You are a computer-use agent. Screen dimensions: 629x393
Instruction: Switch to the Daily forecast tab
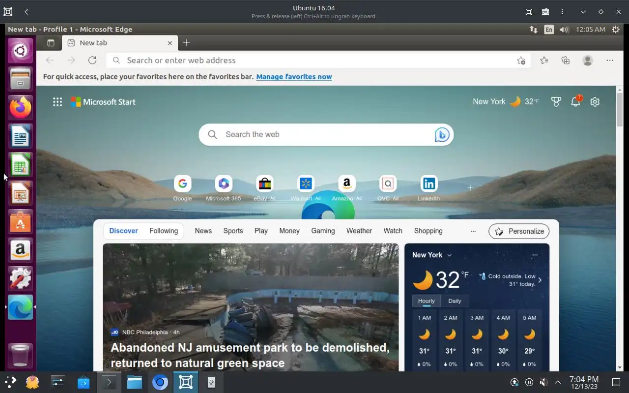click(x=455, y=301)
